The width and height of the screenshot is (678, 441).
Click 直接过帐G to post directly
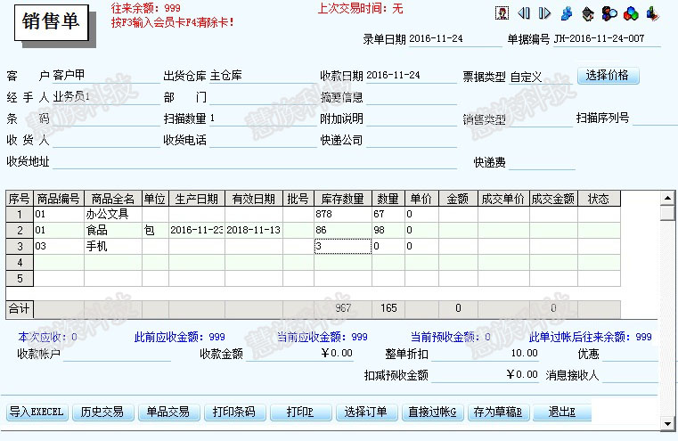point(433,412)
